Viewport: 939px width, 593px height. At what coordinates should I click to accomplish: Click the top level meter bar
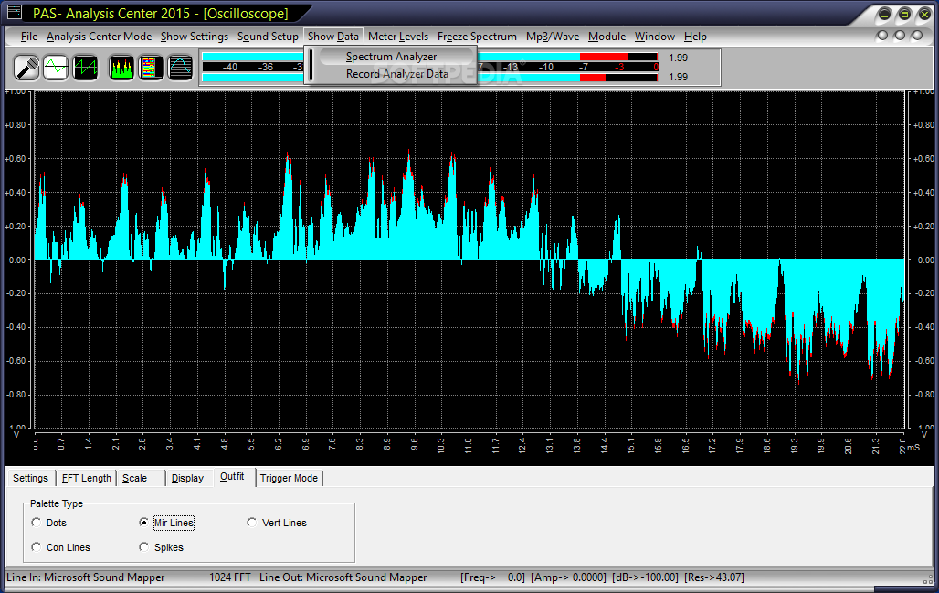click(430, 57)
